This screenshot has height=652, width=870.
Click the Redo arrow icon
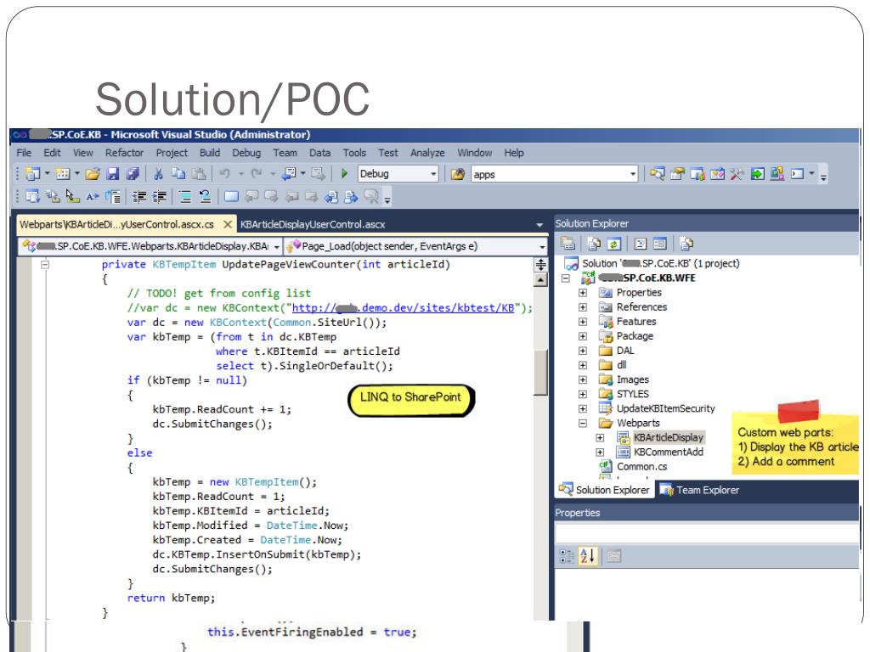point(256,174)
